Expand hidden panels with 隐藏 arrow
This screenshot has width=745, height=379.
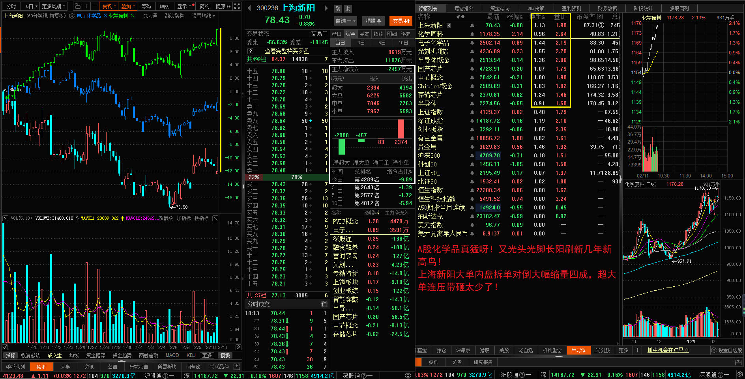coord(223,6)
